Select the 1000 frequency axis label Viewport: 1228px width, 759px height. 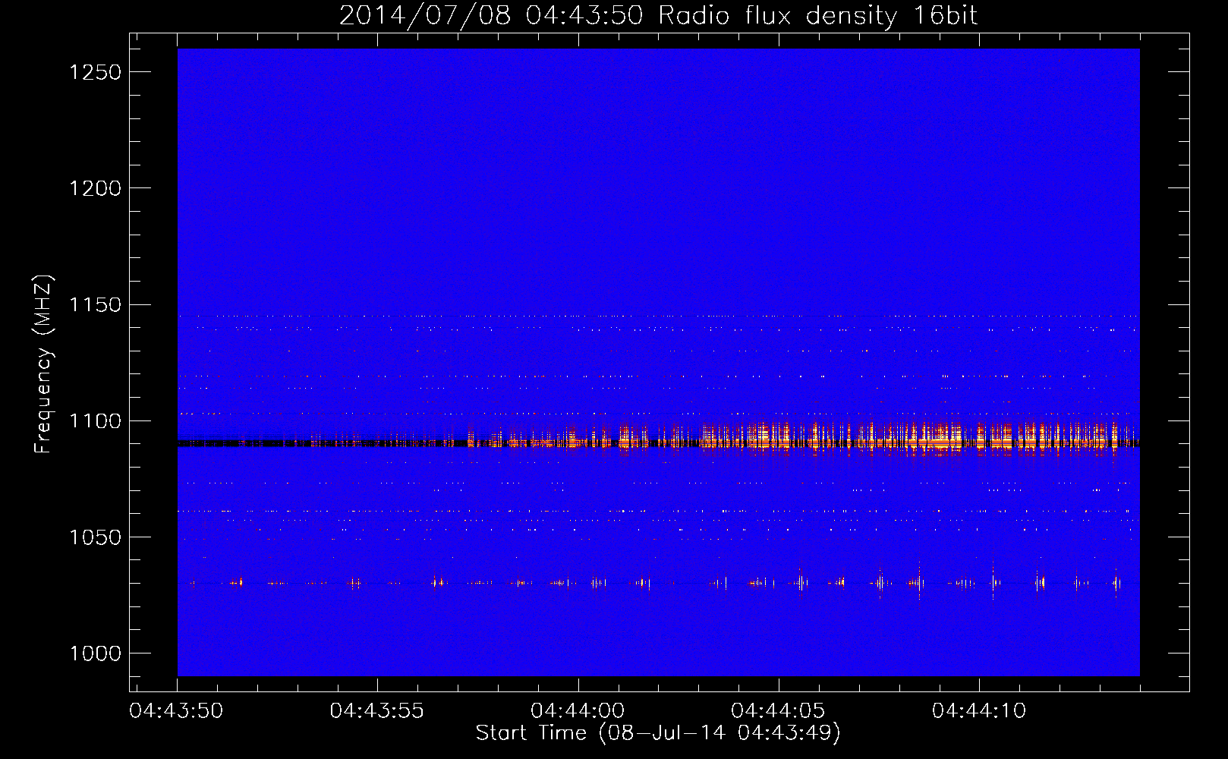[96, 653]
